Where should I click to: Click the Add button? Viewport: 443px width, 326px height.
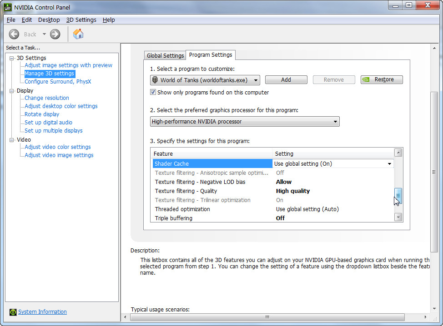pyautogui.click(x=286, y=80)
